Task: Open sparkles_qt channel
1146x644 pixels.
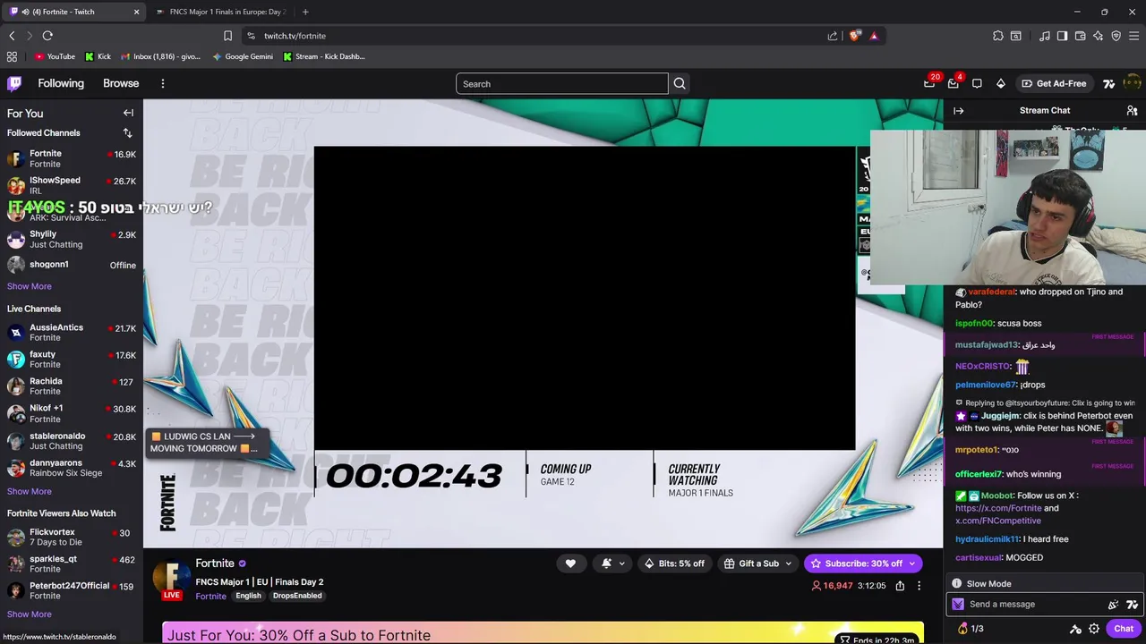Action: tap(72, 563)
